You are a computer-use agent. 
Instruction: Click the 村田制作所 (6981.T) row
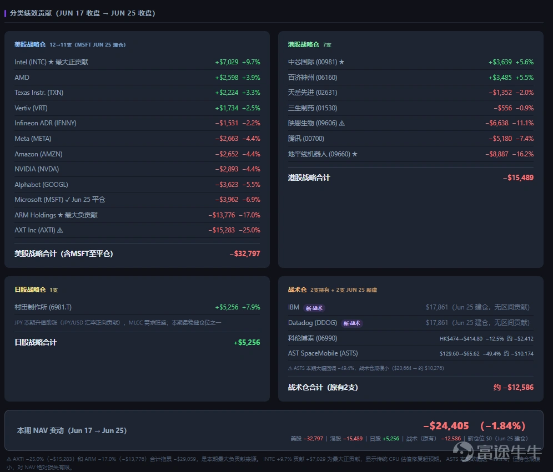pyautogui.click(x=137, y=307)
